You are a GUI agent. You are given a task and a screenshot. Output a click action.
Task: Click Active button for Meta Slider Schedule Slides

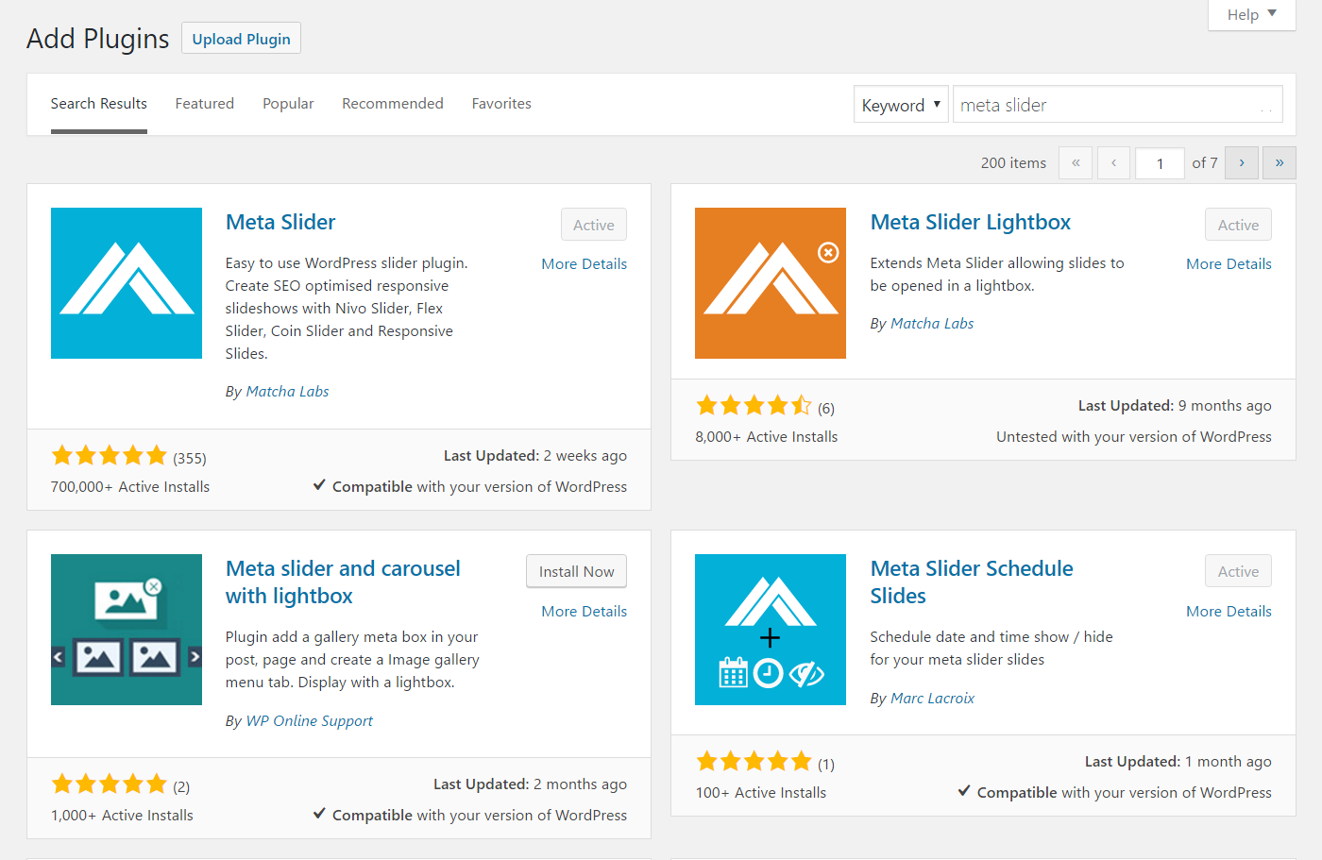(1238, 572)
